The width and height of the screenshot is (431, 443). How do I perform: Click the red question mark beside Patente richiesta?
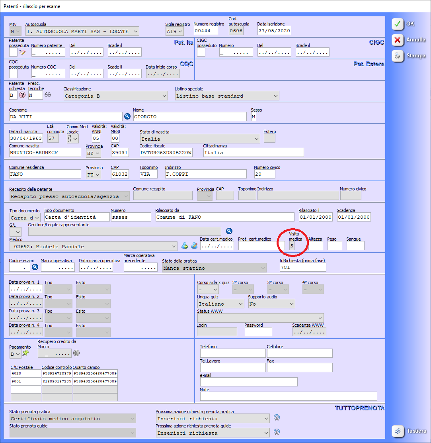click(x=22, y=95)
